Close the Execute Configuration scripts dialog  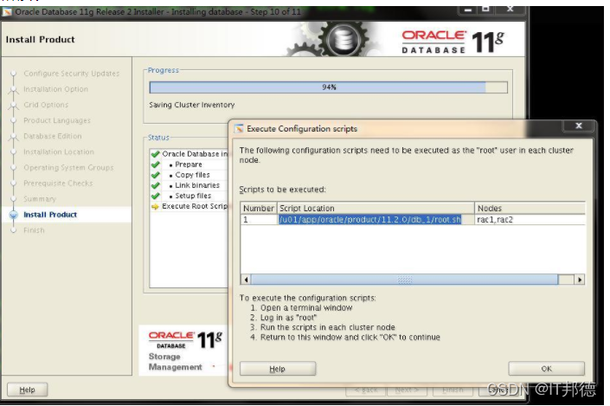pyautogui.click(x=579, y=126)
